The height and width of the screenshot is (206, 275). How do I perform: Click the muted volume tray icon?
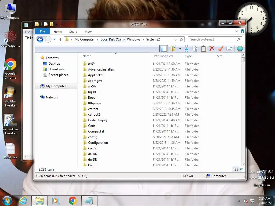click(x=245, y=201)
